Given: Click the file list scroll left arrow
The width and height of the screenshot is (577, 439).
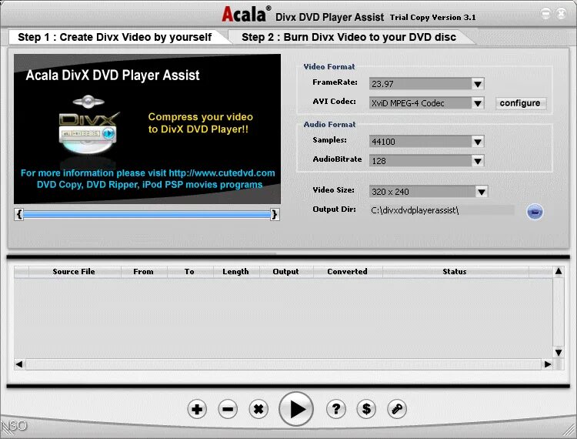Looking at the screenshot, I should point(19,364).
